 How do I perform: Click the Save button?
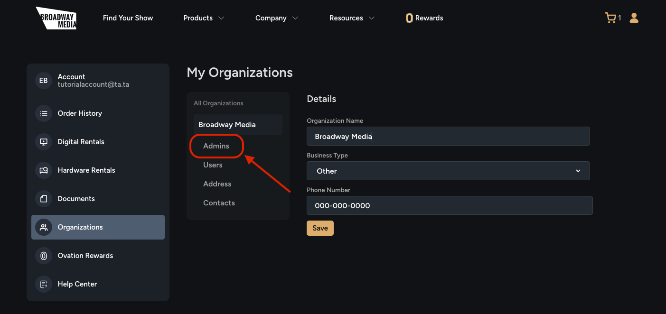point(320,228)
